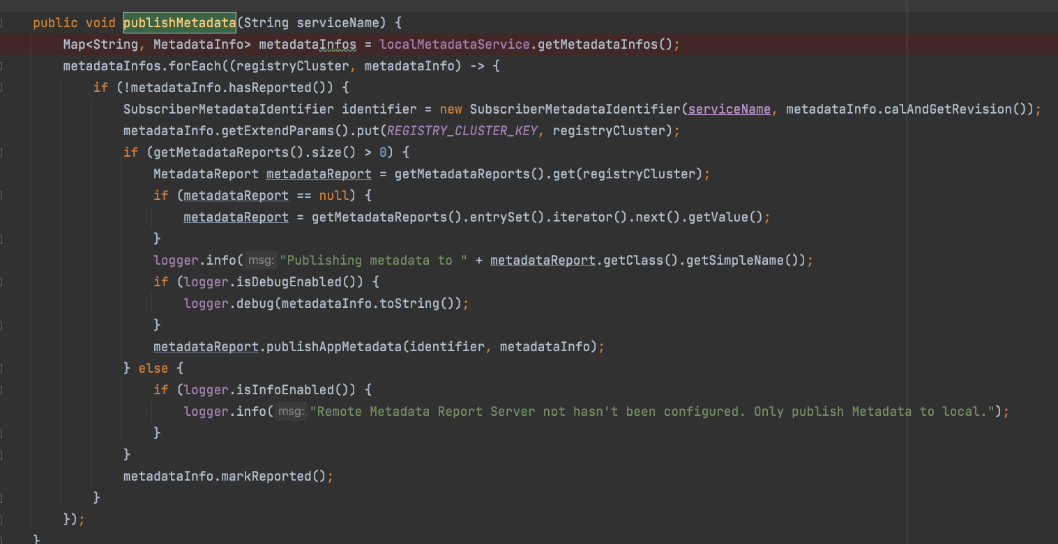Click the "Publishing metadata to " string literal
Screen dimensions: 1058x544
click(374, 261)
